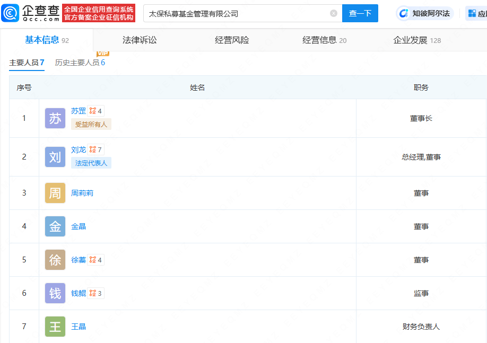Click the 监事 position cell
Image resolution: width=487 pixels, height=343 pixels.
[421, 293]
